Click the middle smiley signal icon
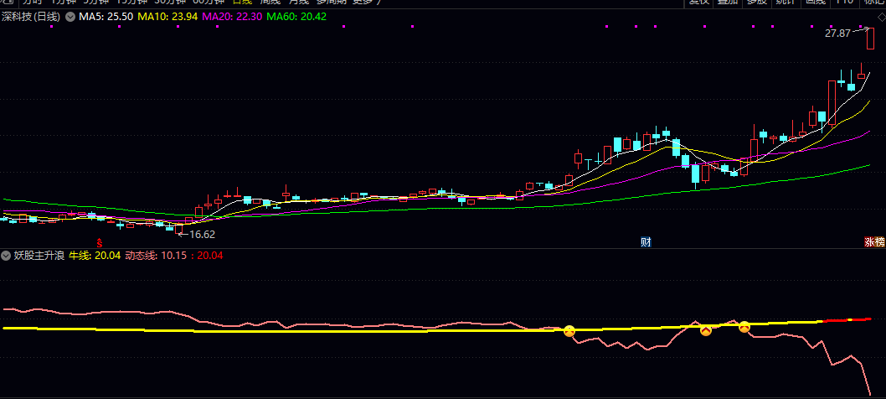The height and width of the screenshot is (399, 886). (x=705, y=330)
